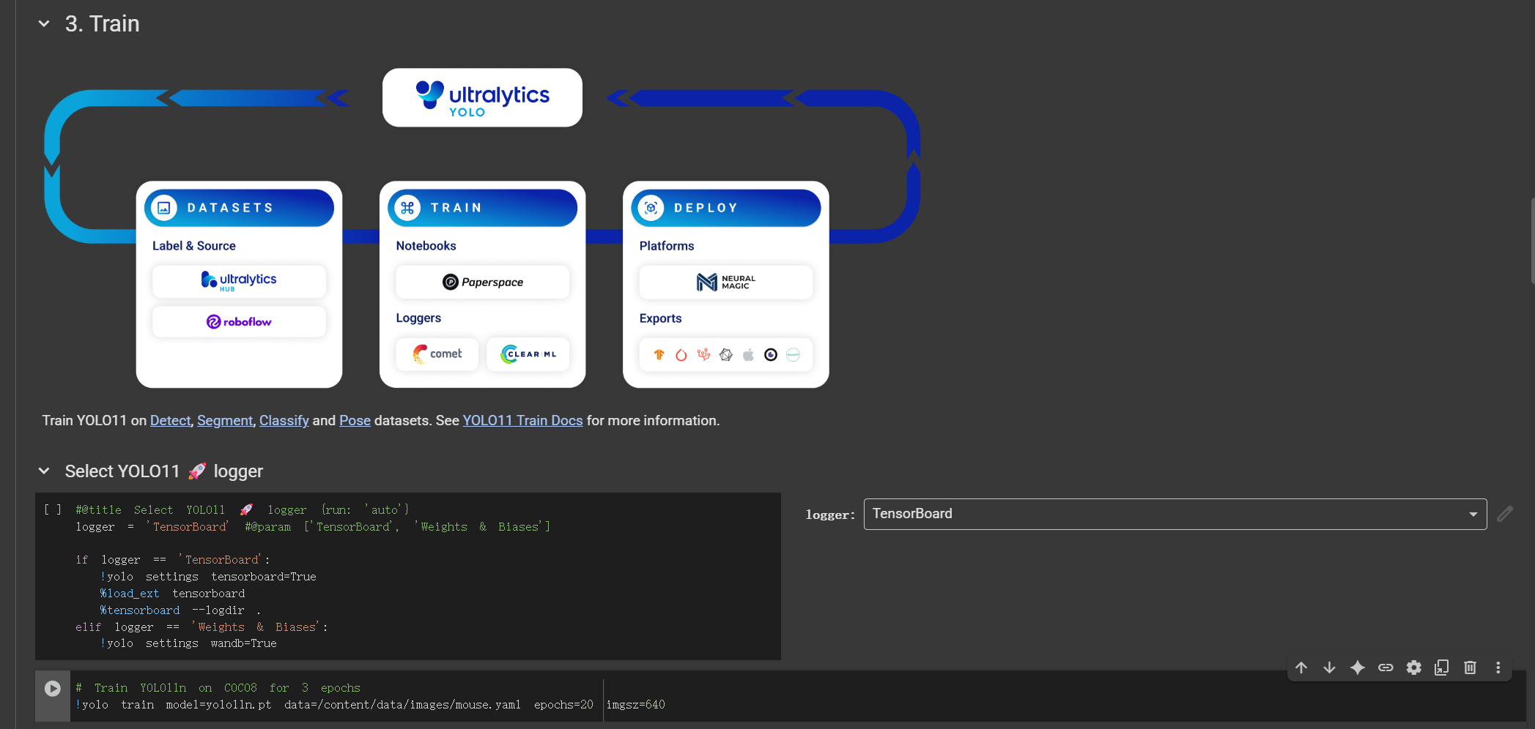Mirror cell in tab icon
This screenshot has width=1535, height=729.
point(1442,668)
